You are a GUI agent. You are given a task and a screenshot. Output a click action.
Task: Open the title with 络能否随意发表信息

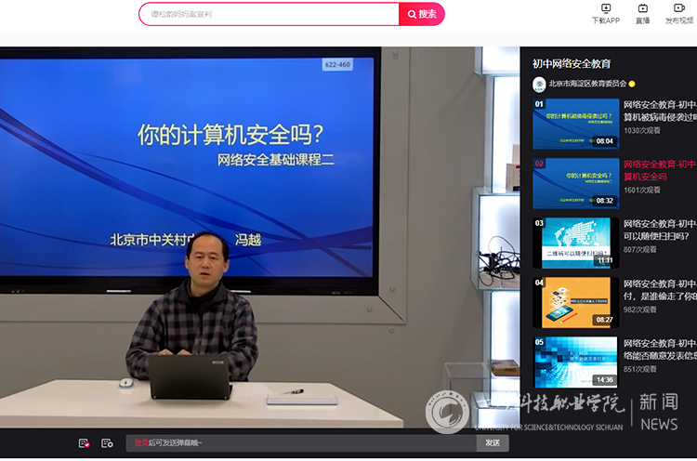click(x=660, y=349)
